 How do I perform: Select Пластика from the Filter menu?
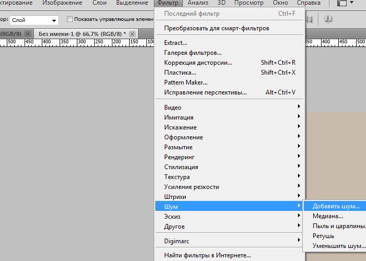(x=180, y=73)
